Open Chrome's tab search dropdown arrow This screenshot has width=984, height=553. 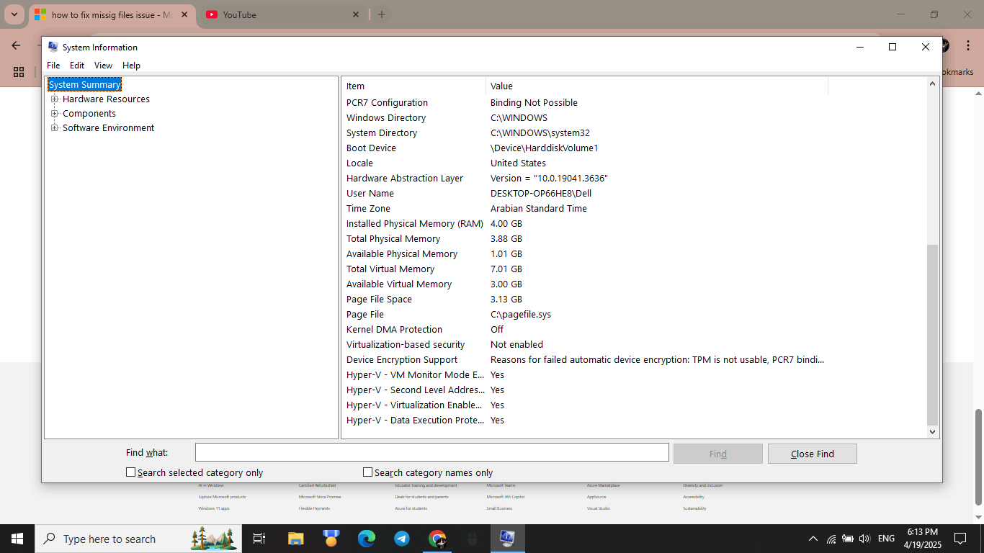pos(14,14)
